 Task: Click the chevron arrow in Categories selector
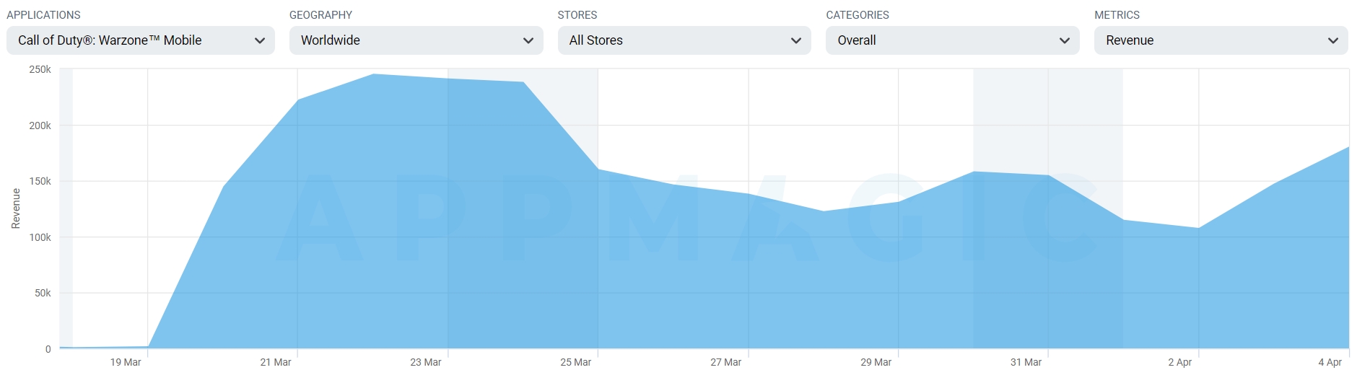(1065, 41)
